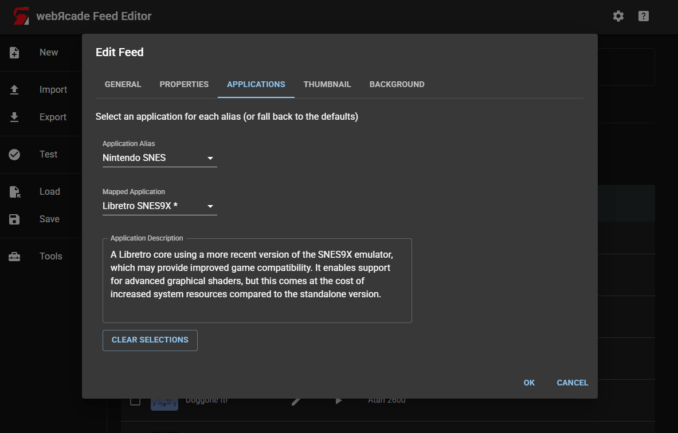Click the webЯcade logo icon
Viewport: 678px width, 433px height.
tap(21, 16)
